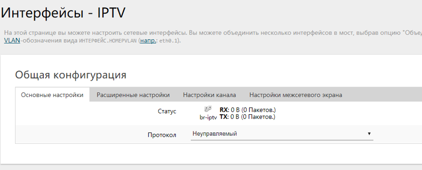Open the Протокол dropdown showing Неуправляемый
The width and height of the screenshot is (422, 170).
click(x=282, y=134)
